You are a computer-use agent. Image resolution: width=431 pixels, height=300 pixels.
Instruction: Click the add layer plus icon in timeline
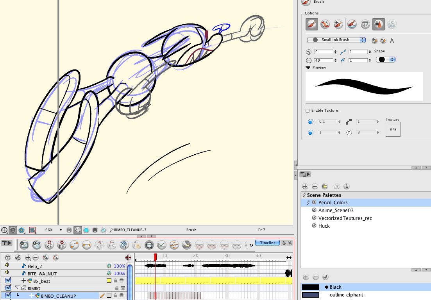28,257
